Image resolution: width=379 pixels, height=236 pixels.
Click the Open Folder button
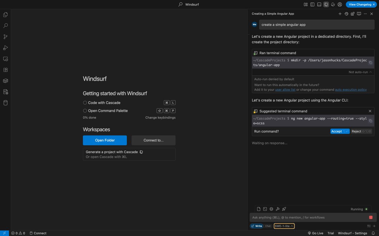pyautogui.click(x=105, y=140)
